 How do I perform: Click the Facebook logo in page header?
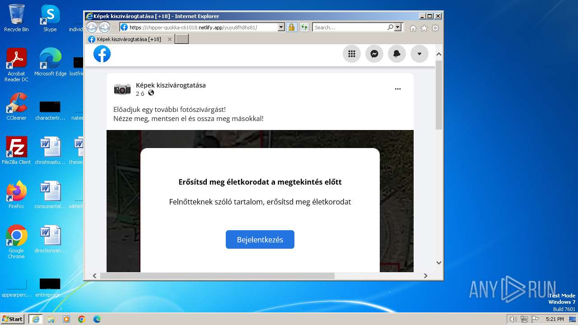tap(102, 54)
